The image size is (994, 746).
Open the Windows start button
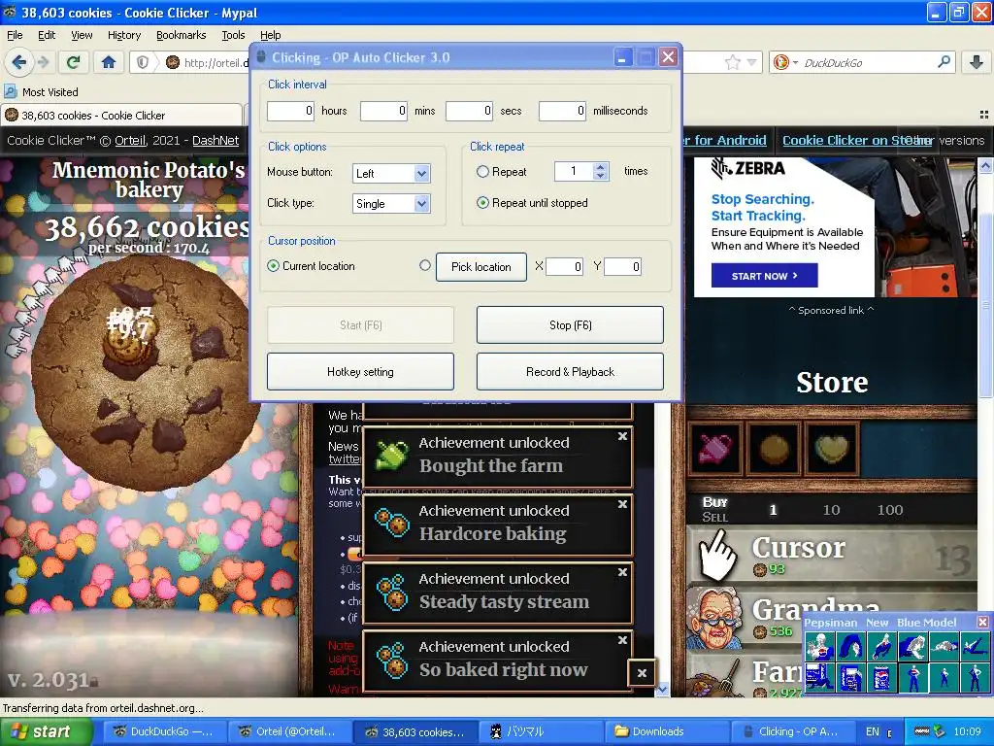(x=45, y=731)
